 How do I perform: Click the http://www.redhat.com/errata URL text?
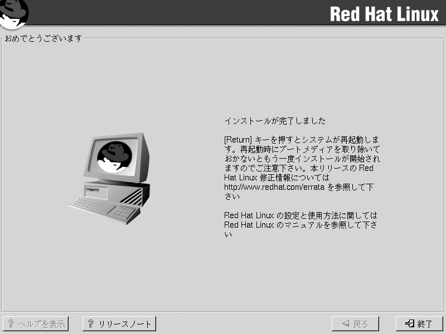pyautogui.click(x=274, y=188)
